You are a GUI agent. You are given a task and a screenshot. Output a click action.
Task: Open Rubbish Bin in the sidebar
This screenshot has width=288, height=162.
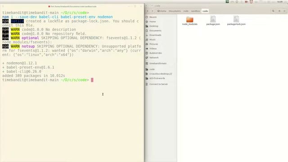pos(155,53)
